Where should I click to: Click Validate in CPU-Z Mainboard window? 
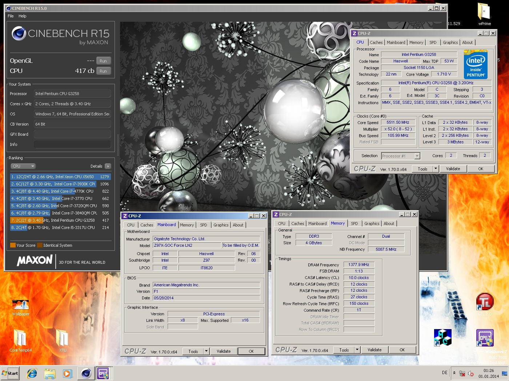coord(224,351)
